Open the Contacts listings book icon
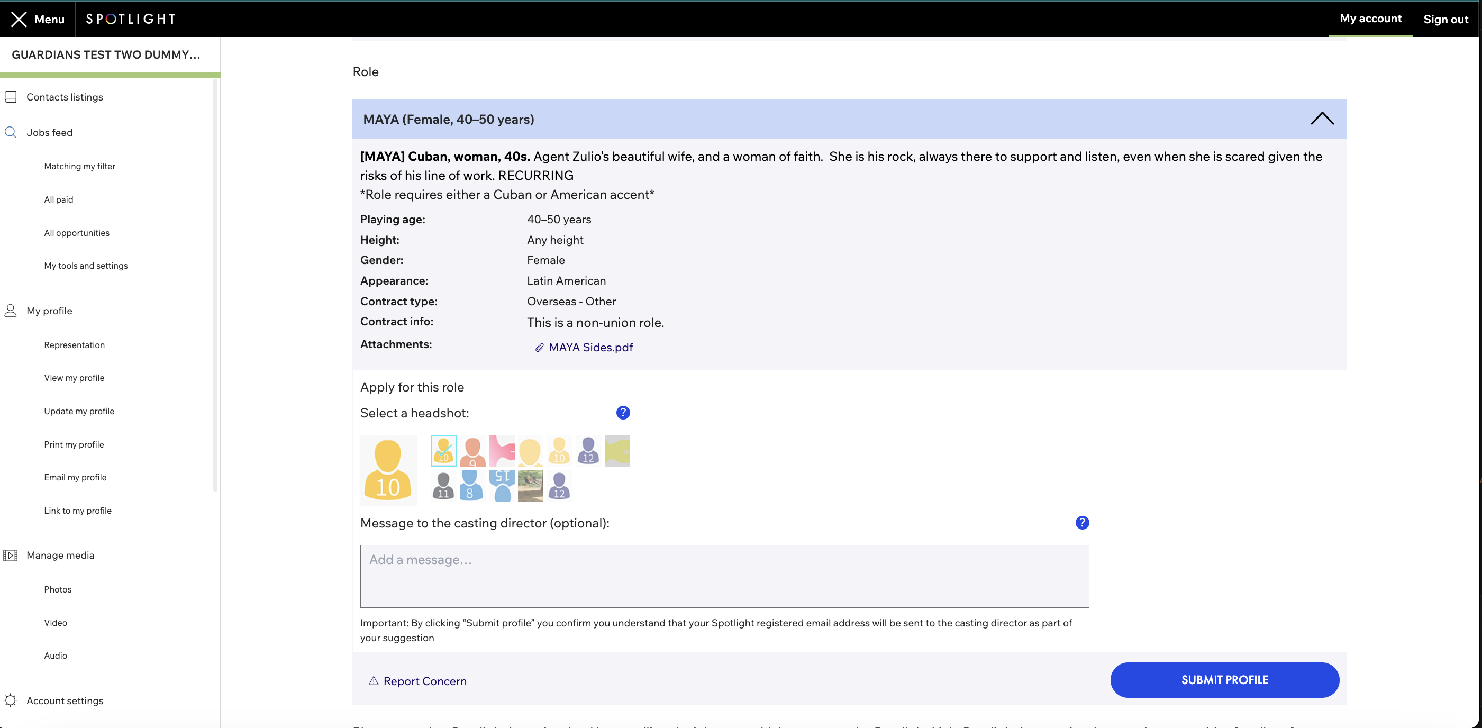The width and height of the screenshot is (1482, 728). (11, 97)
